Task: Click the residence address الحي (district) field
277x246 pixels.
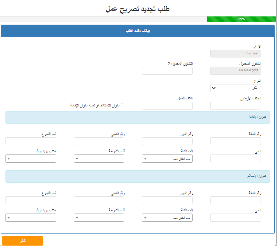Action: 235,158
